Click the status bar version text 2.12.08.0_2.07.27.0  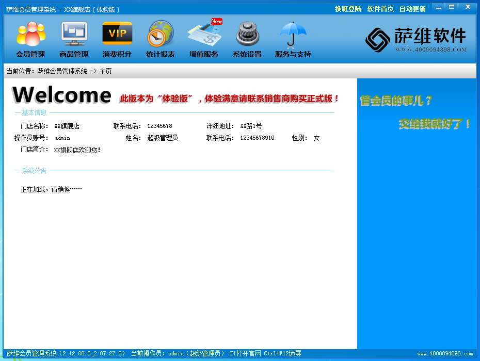[x=92, y=353]
